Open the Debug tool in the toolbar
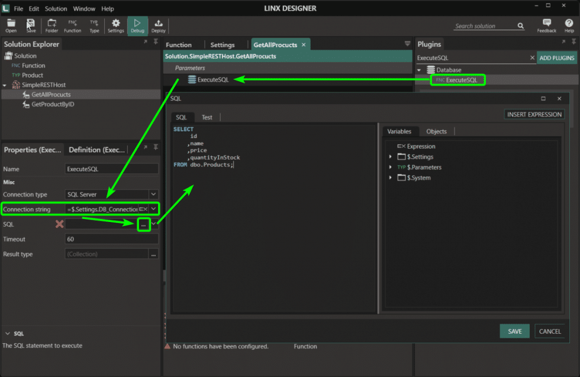The image size is (580, 377). 137,25
